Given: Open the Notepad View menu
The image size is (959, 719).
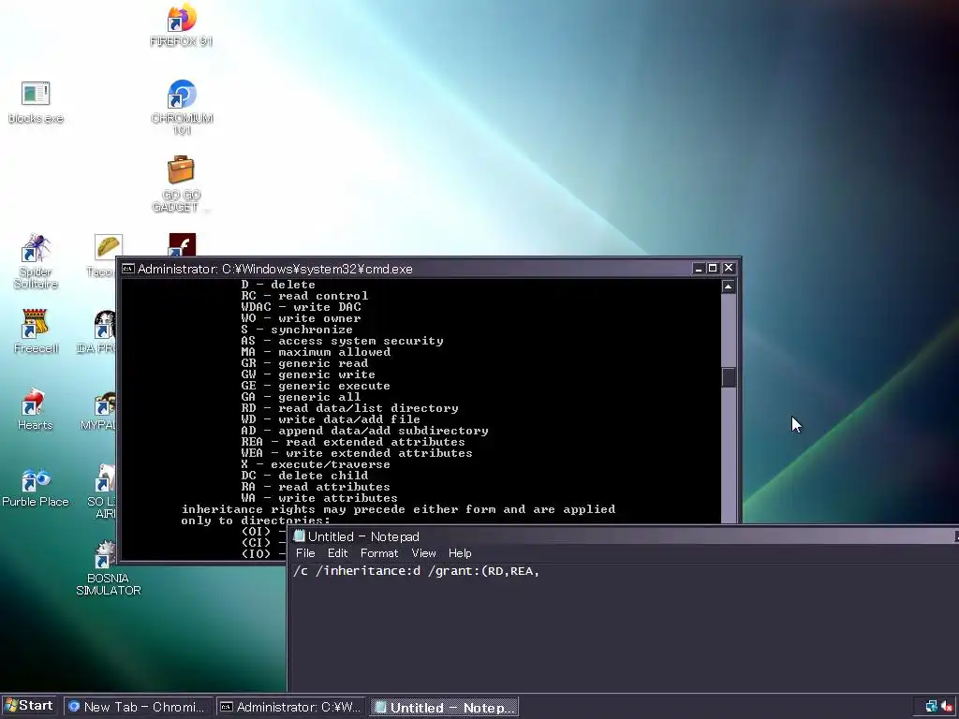Looking at the screenshot, I should point(424,553).
